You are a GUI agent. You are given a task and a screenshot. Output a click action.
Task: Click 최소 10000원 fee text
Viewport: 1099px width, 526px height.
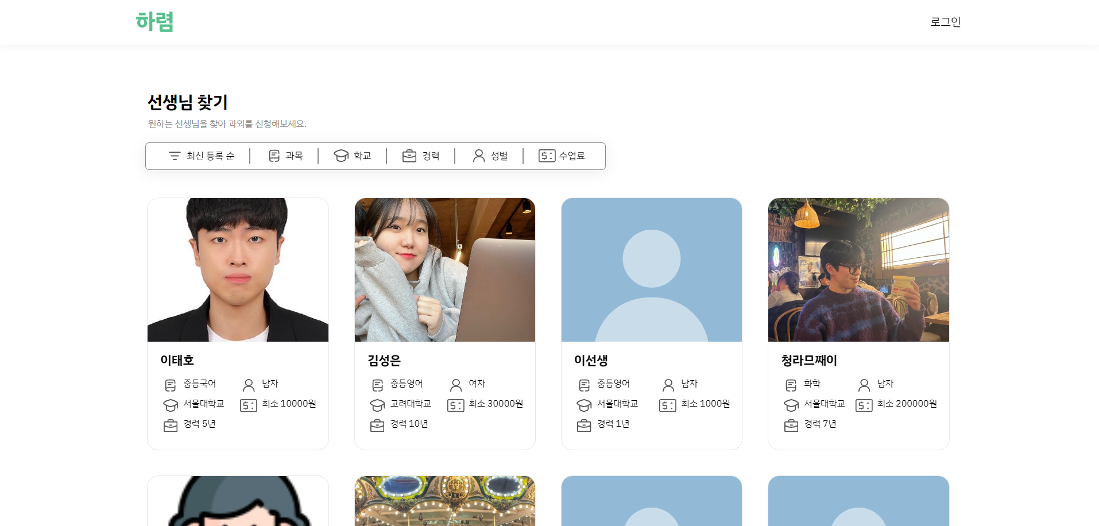tap(289, 404)
